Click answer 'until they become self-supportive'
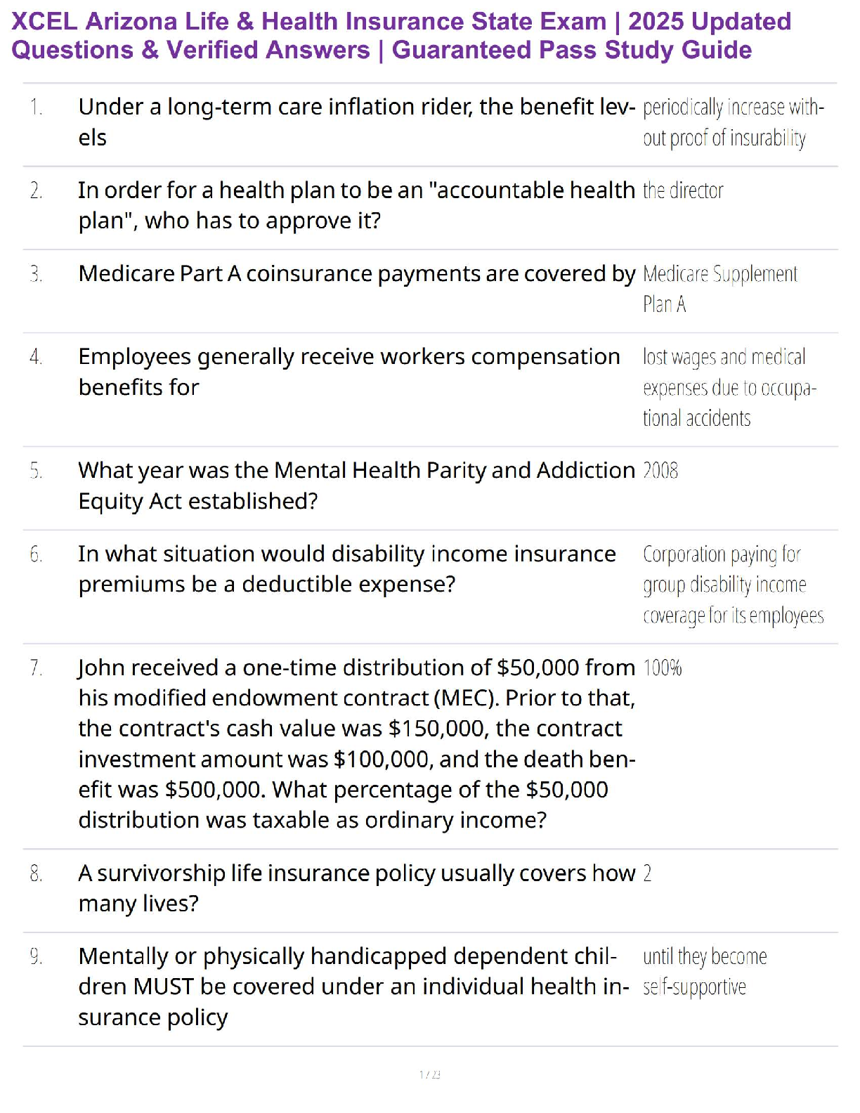Viewport: 860px width, 1113px height. (x=705, y=972)
